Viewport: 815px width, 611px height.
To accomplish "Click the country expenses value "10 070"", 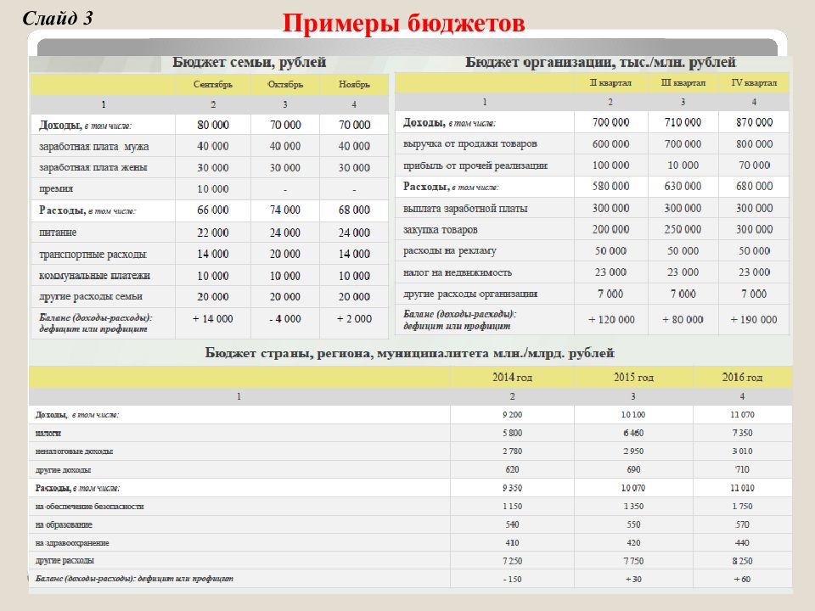I will pyautogui.click(x=633, y=488).
